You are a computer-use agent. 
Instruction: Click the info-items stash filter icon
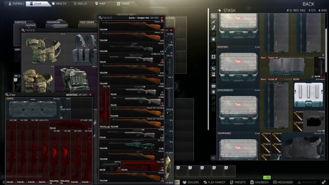(x=213, y=92)
